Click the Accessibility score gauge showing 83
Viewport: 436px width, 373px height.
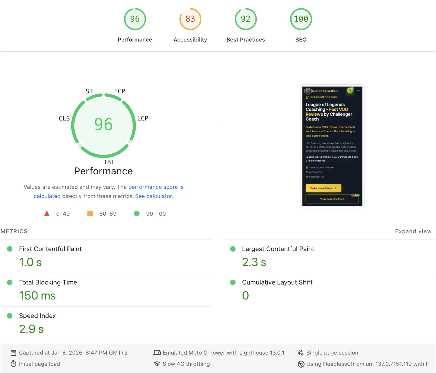click(190, 19)
